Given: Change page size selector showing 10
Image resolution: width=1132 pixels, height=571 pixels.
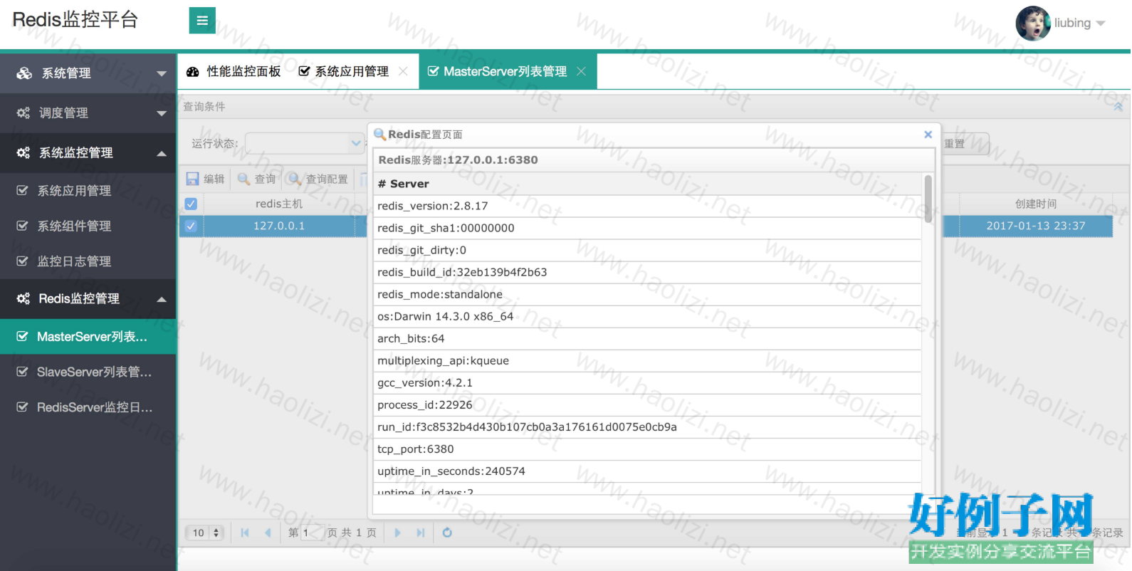Looking at the screenshot, I should click(x=205, y=533).
